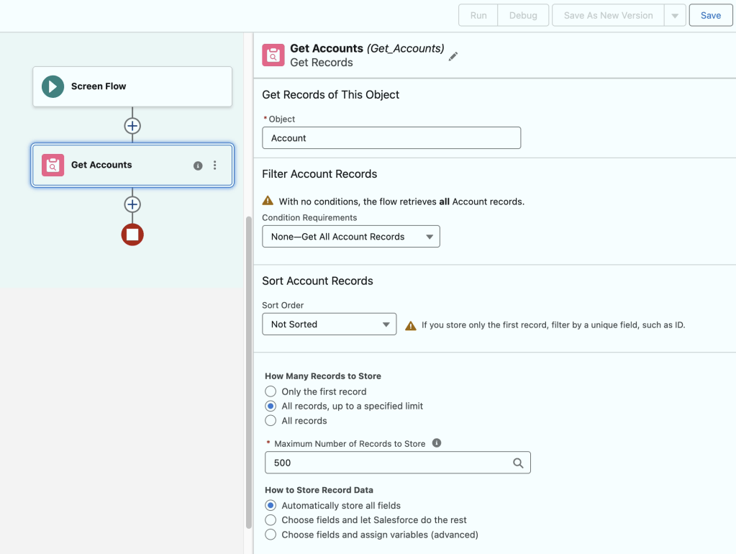Save the flow
Image resolution: width=736 pixels, height=554 pixels.
[711, 16]
